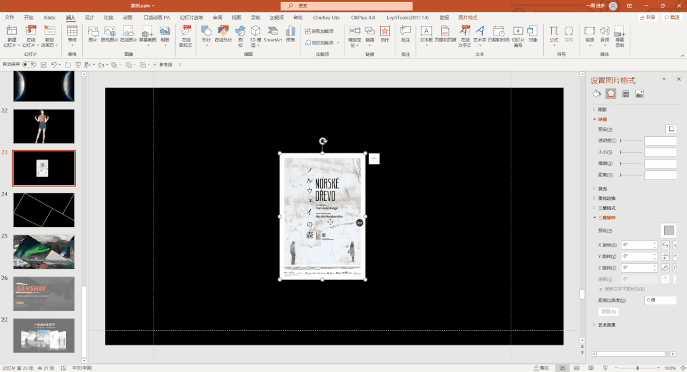
Task: Click the search box in the title bar
Action: (x=346, y=6)
